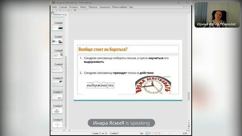Expand the new document dropdown arrow

click(x=66, y=10)
